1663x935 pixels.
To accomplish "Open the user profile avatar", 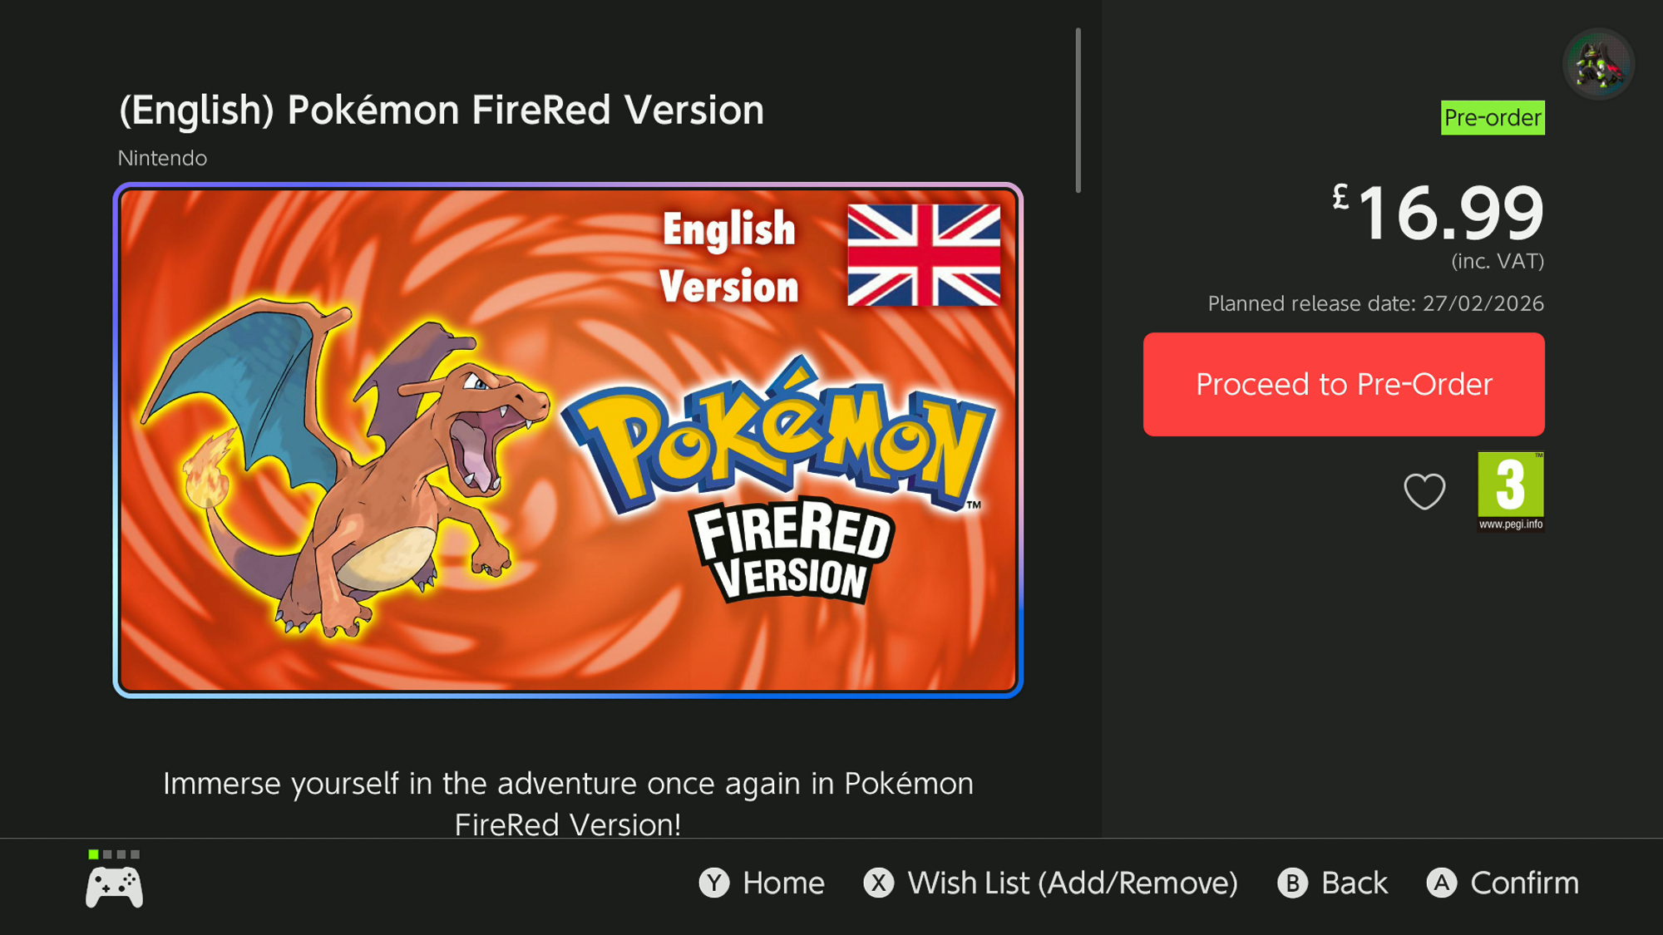I will pyautogui.click(x=1598, y=64).
